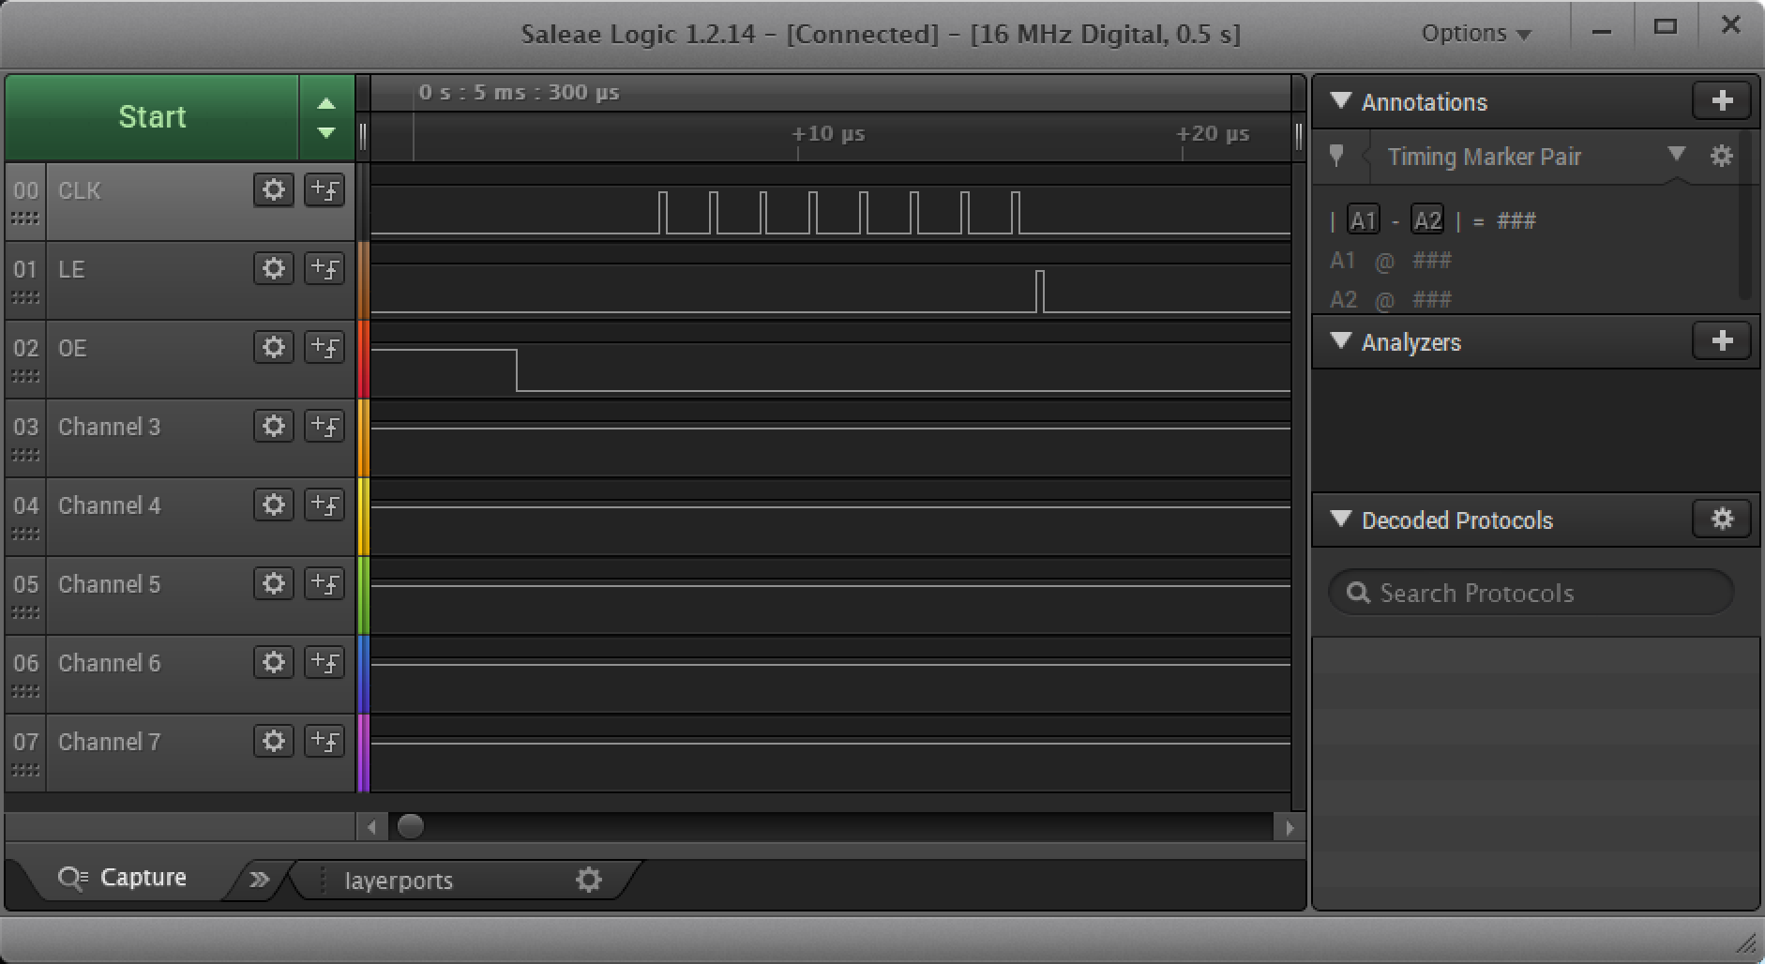The height and width of the screenshot is (964, 1765).
Task: Set trigger edge for OE channel
Action: [324, 348]
